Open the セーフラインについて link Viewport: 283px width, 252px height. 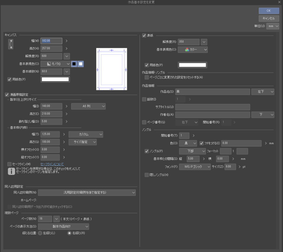coord(52,164)
